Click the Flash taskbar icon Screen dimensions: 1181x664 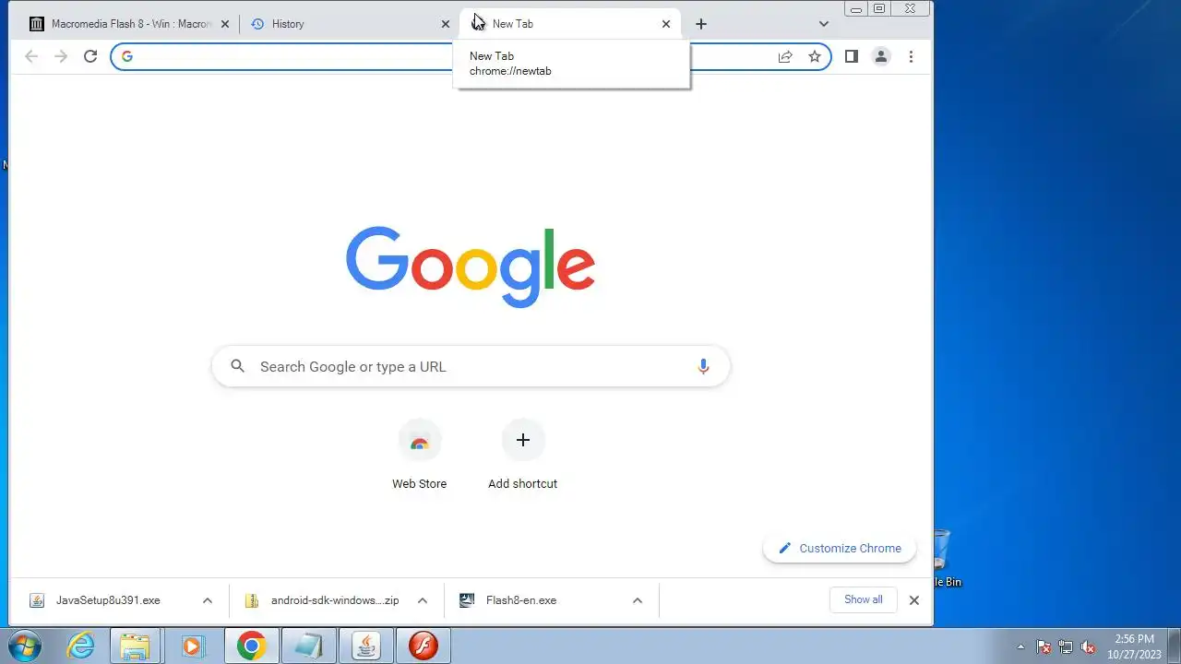point(423,646)
